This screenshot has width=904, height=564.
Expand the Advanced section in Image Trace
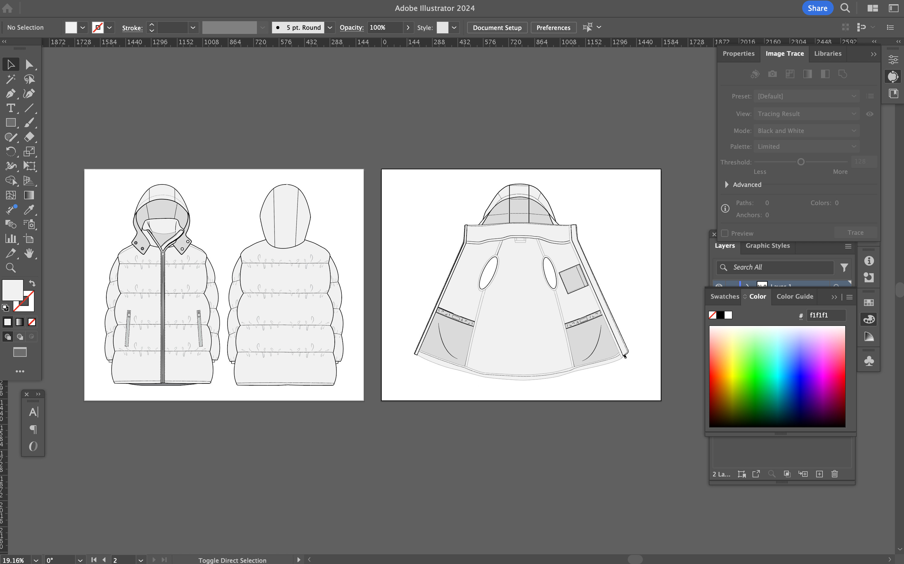pos(727,185)
